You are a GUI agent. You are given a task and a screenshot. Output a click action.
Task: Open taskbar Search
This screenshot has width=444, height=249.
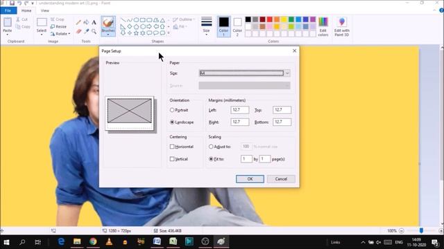tap(22, 242)
